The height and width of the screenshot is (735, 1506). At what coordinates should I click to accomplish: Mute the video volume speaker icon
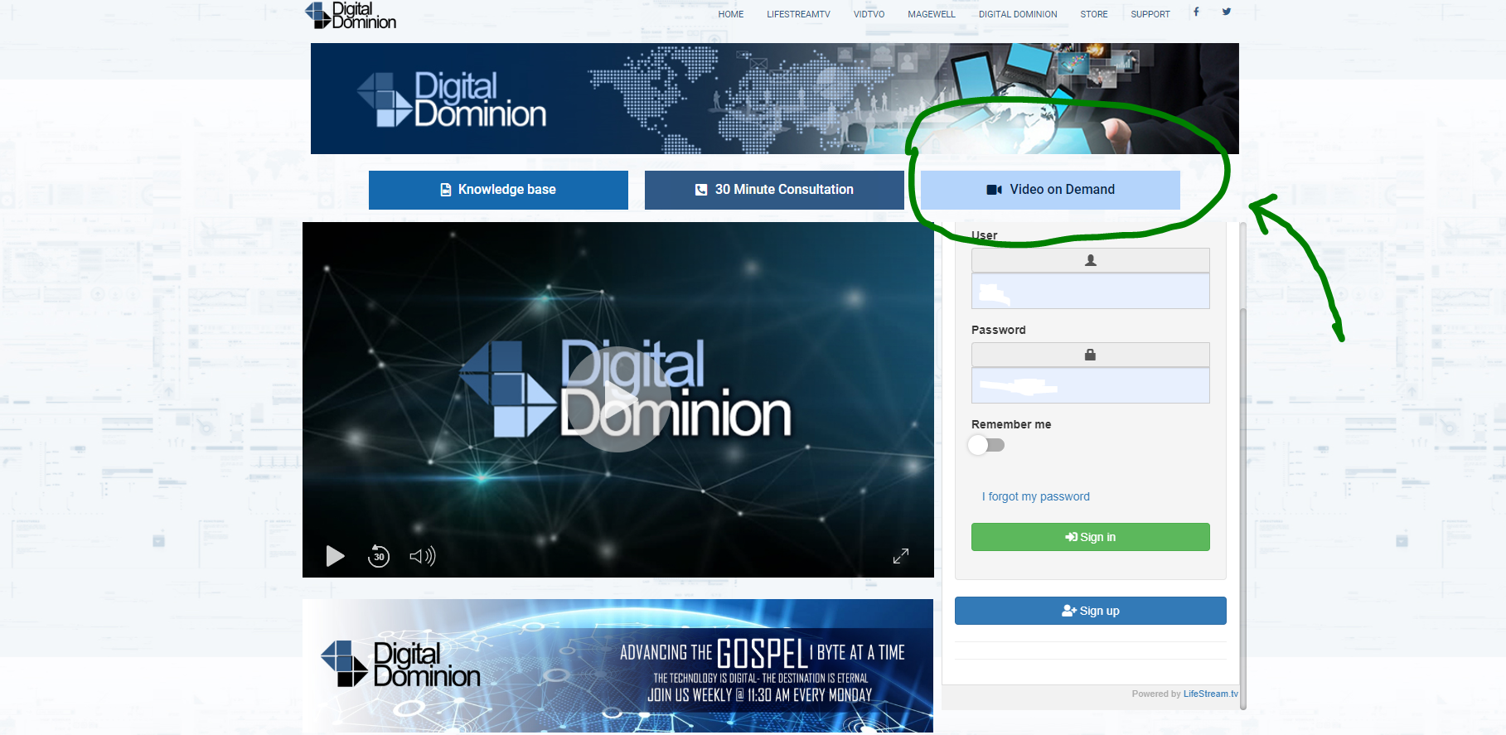point(423,556)
